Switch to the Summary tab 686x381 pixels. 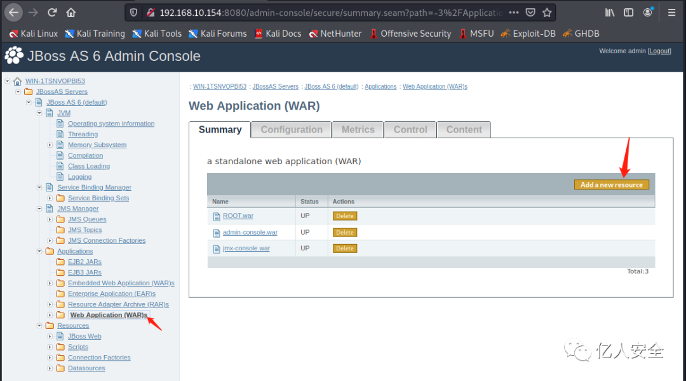point(220,129)
